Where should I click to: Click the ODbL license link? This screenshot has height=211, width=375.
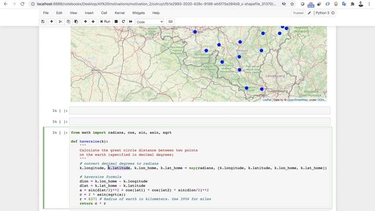(321, 100)
